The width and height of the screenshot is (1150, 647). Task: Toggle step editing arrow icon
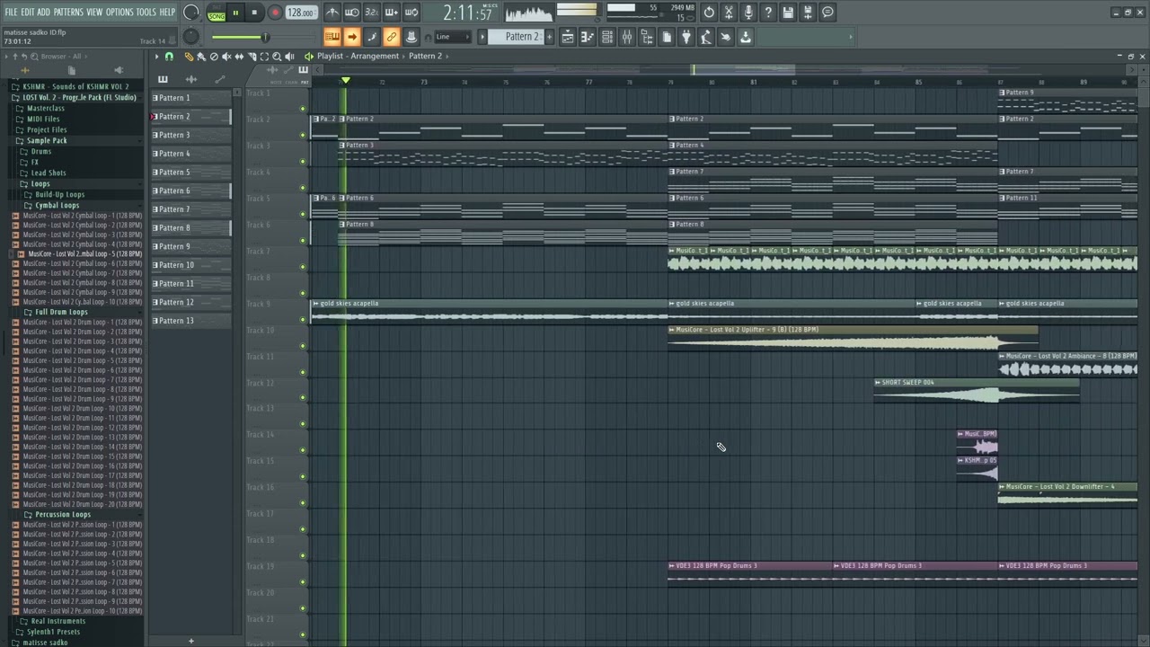click(x=352, y=37)
